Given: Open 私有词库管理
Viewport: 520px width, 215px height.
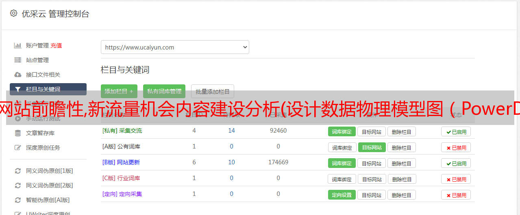Looking at the screenshot, I should 164,91.
